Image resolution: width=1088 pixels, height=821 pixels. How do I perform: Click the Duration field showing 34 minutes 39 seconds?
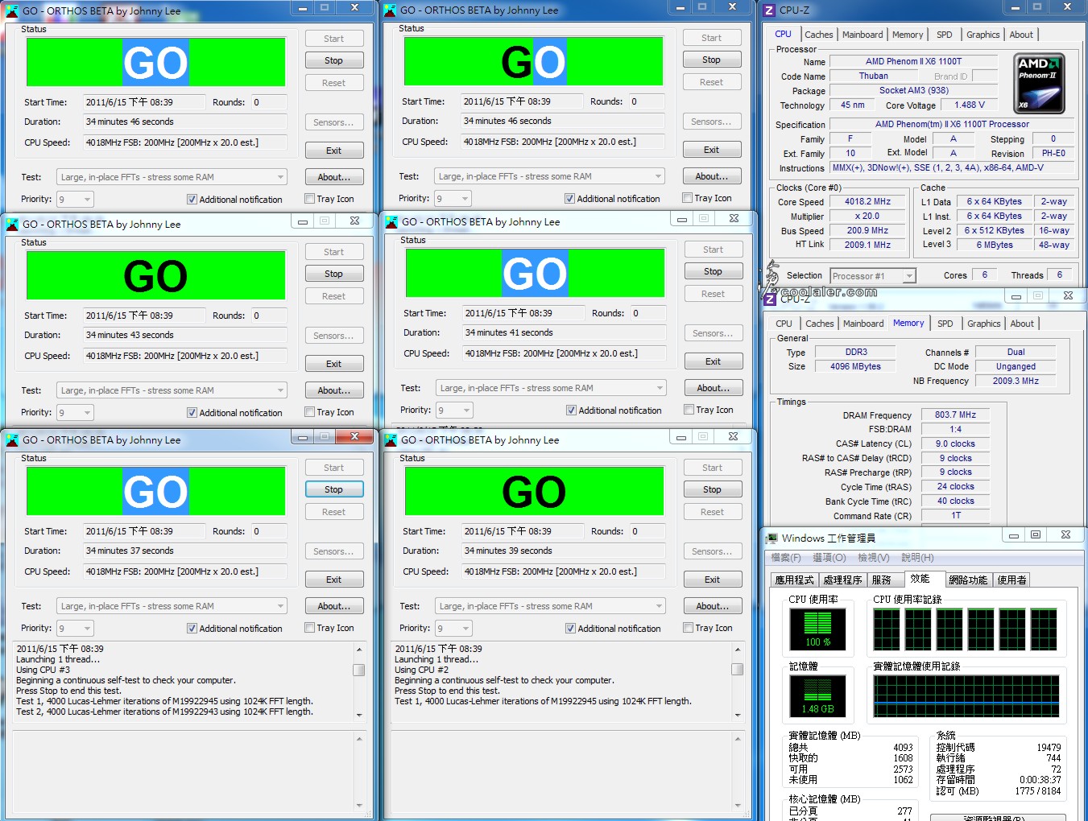pos(564,551)
